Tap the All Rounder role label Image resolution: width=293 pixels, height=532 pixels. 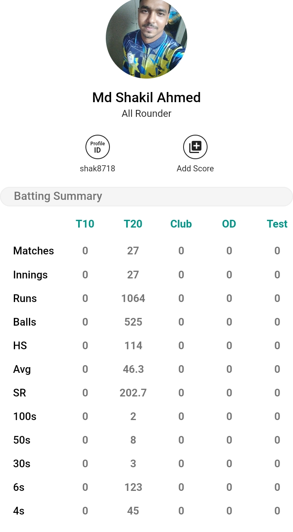pyautogui.click(x=146, y=114)
